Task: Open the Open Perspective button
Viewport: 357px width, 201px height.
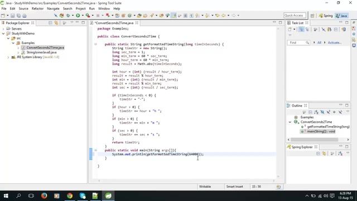Action: click(x=312, y=16)
